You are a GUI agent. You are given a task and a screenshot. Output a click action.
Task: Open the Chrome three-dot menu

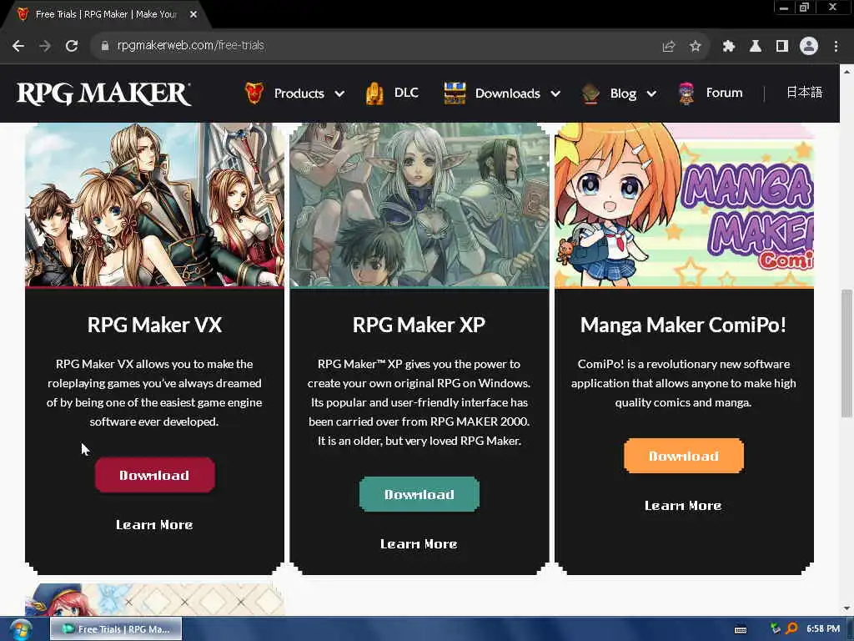click(x=836, y=47)
